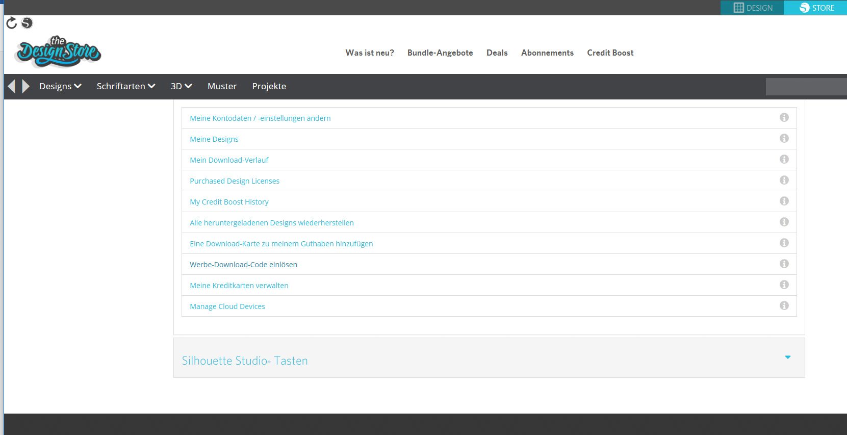Switch to the STORE tab

pos(816,8)
